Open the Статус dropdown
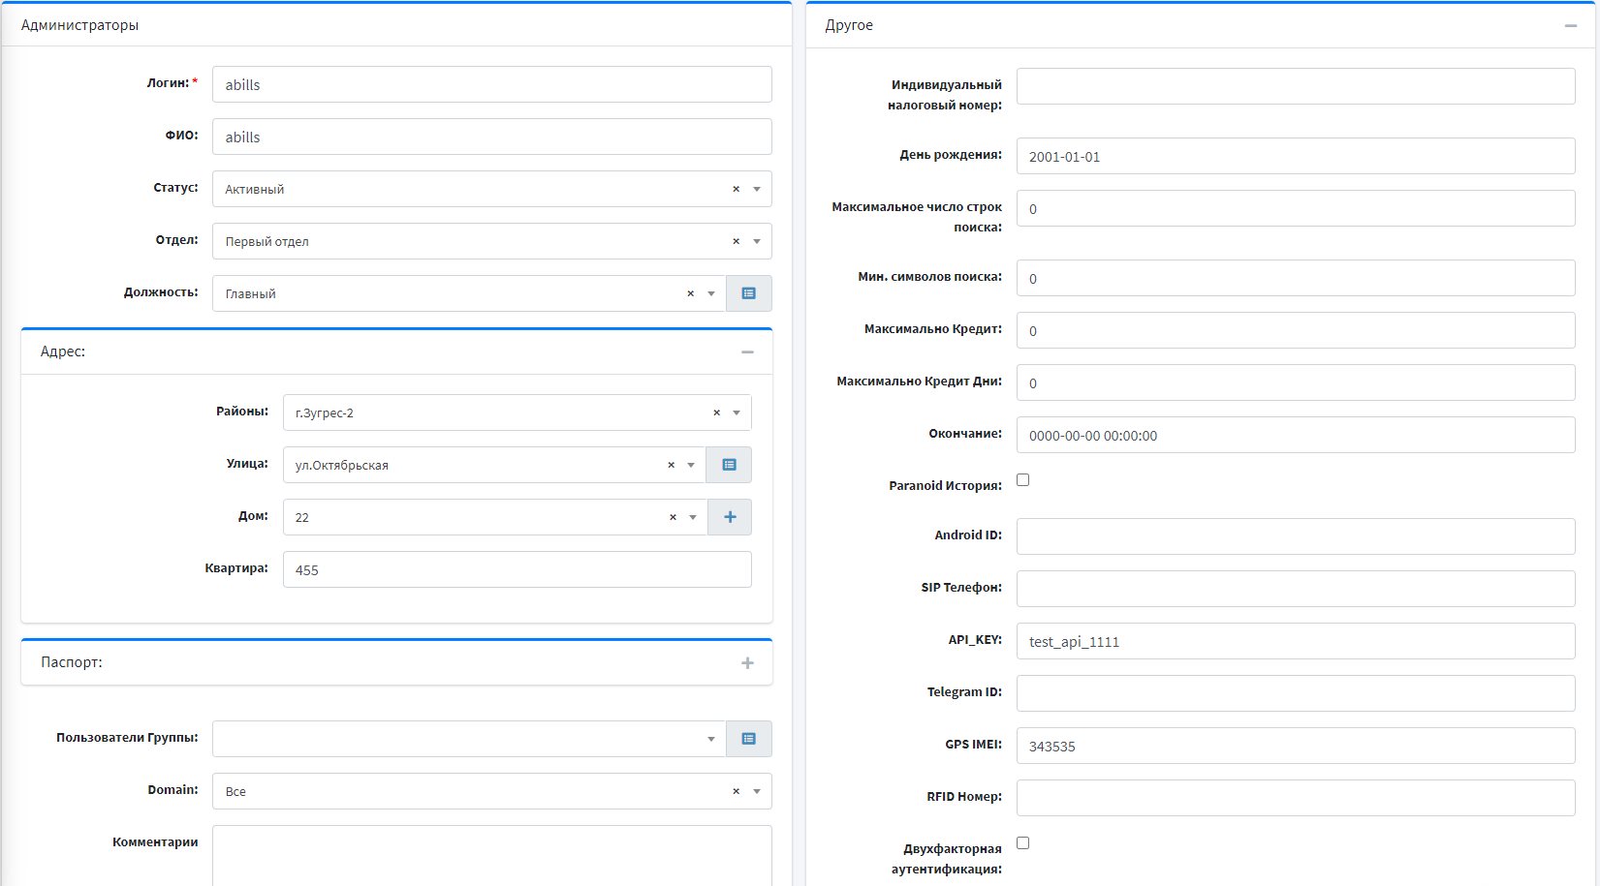The width and height of the screenshot is (1600, 886). pos(757,189)
